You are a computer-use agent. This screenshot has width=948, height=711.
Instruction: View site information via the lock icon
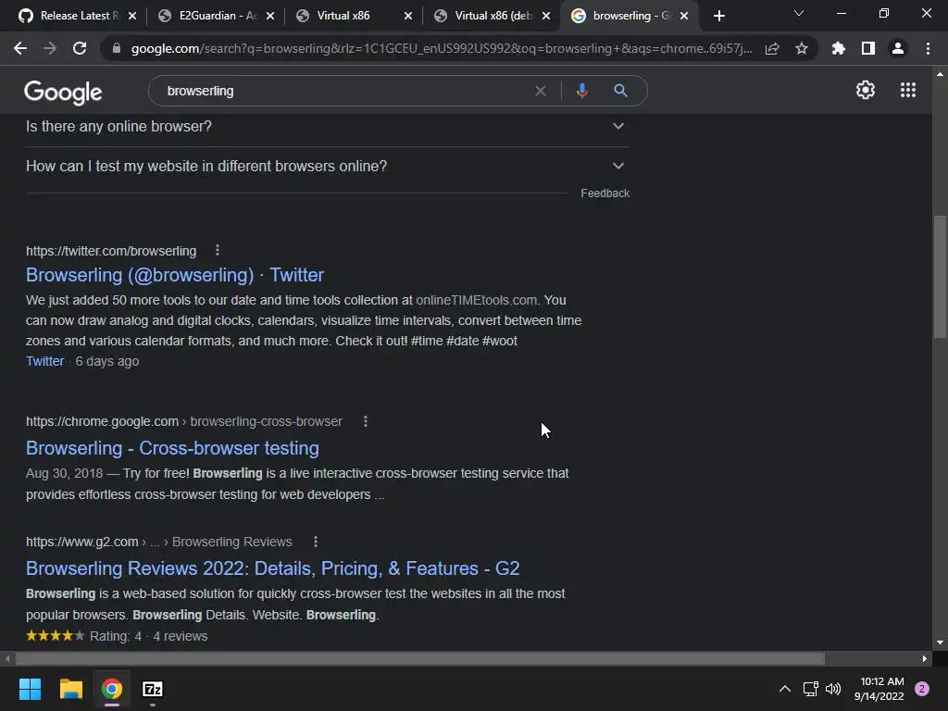point(117,48)
